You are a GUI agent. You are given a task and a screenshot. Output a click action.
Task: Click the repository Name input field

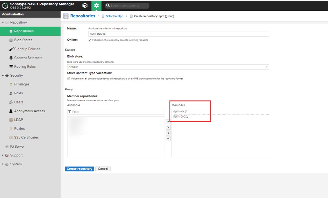coord(179,34)
